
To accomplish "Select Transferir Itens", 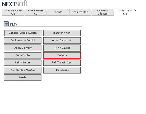I will 62,33.
